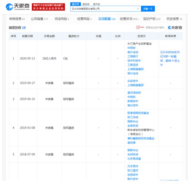The height and width of the screenshot is (184, 188).
Task: Open investor link 盛世景
Action: (131, 143)
